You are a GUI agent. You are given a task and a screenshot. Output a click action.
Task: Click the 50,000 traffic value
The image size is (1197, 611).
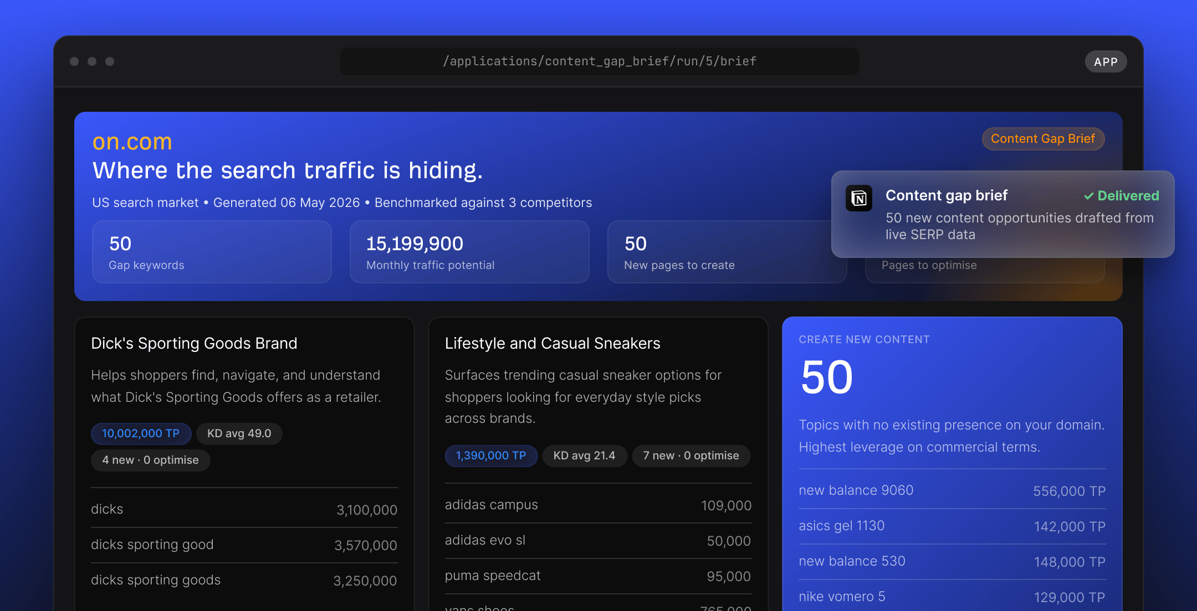coord(729,541)
